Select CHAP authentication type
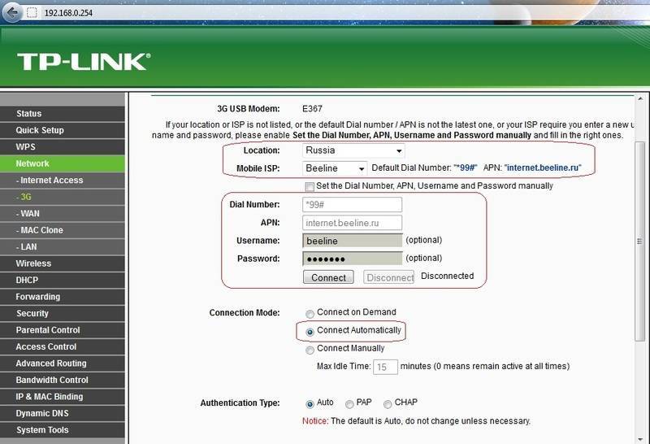The width and height of the screenshot is (650, 444). tap(388, 404)
